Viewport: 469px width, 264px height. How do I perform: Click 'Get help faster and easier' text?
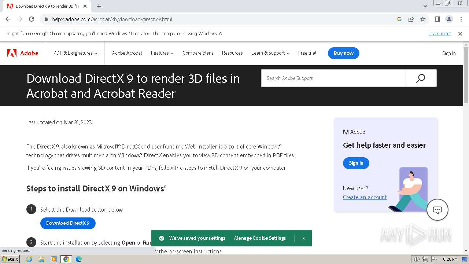(384, 145)
